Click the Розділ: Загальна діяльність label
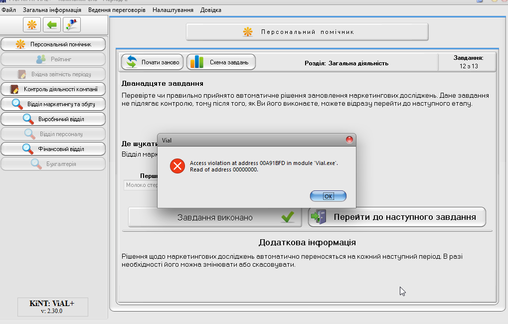The image size is (508, 324). click(346, 63)
